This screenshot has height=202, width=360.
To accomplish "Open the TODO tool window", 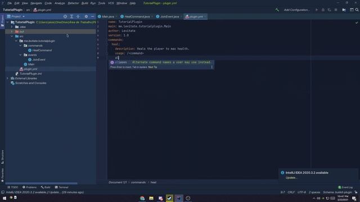I will (12, 187).
